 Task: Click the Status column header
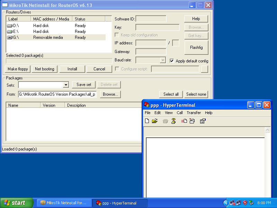coord(89,19)
